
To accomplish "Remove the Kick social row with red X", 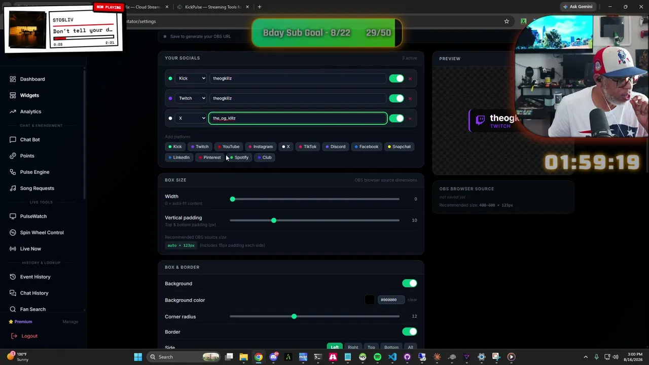I will pos(410,79).
